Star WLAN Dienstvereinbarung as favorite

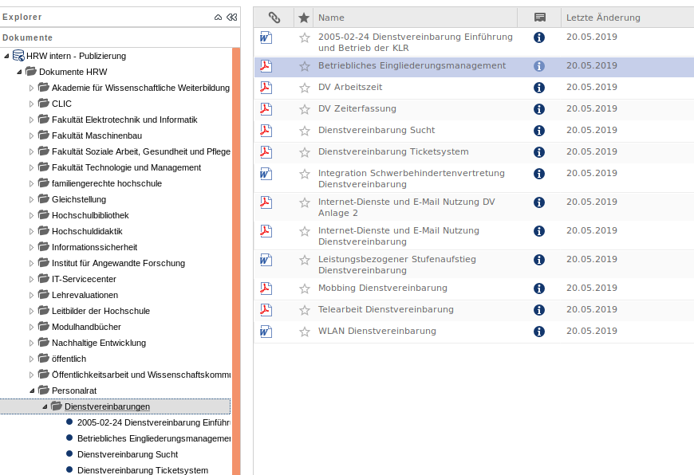[305, 332]
